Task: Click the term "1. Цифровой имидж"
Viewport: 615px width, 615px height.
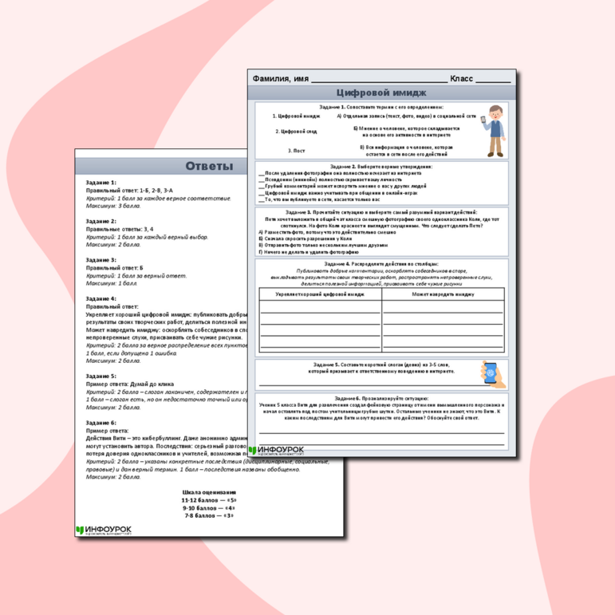Action: tap(296, 116)
